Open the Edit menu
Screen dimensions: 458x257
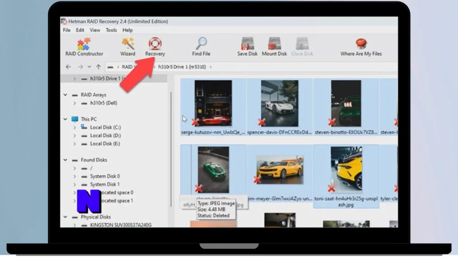(80, 30)
